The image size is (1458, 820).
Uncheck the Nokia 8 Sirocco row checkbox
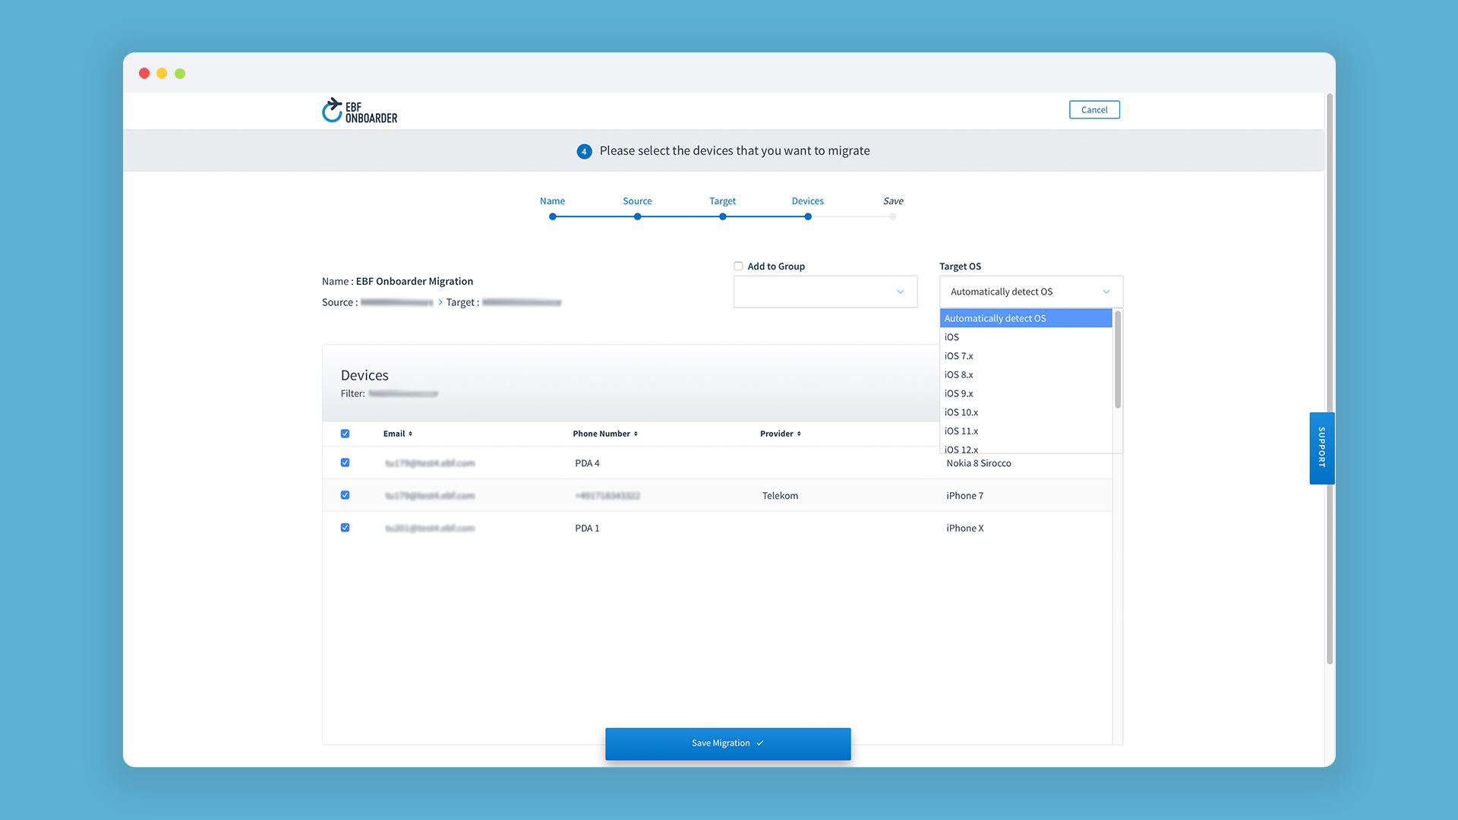point(345,462)
